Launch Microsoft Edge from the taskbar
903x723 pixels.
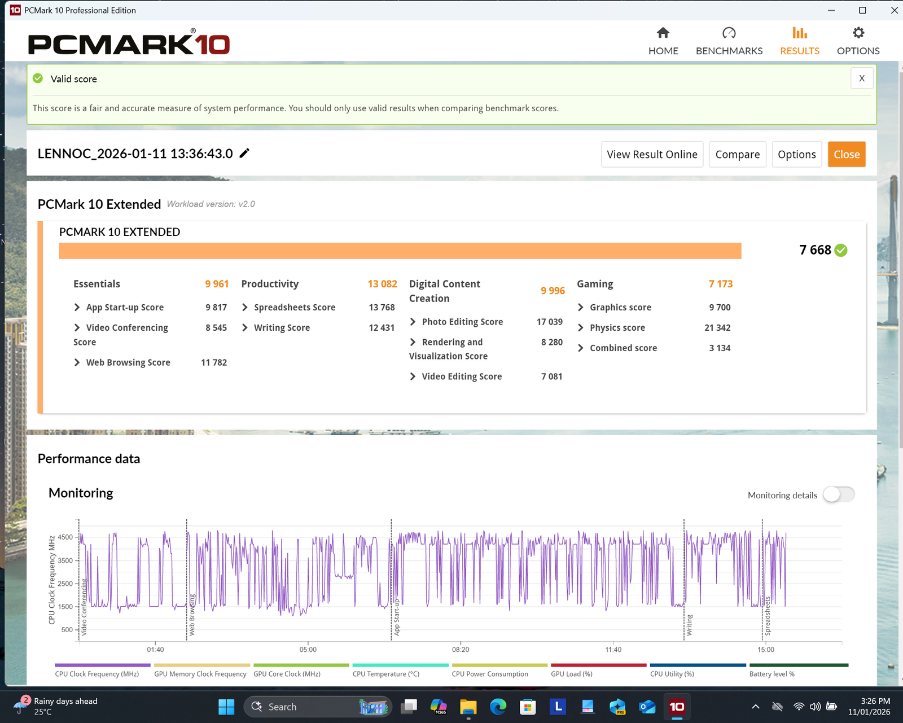tap(498, 707)
